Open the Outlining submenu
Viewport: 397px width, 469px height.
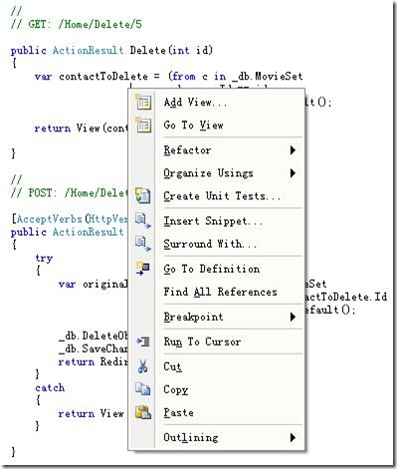217,437
